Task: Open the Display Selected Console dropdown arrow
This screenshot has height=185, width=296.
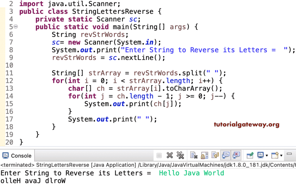Action: [267, 155]
